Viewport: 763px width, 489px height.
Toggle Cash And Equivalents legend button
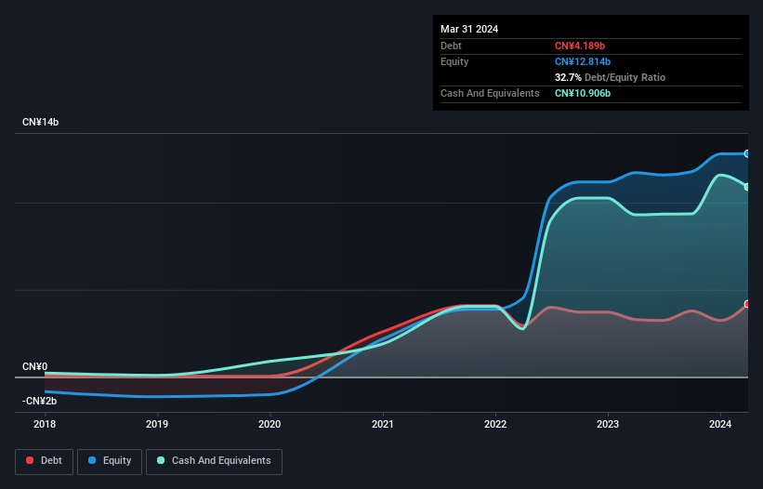point(214,461)
